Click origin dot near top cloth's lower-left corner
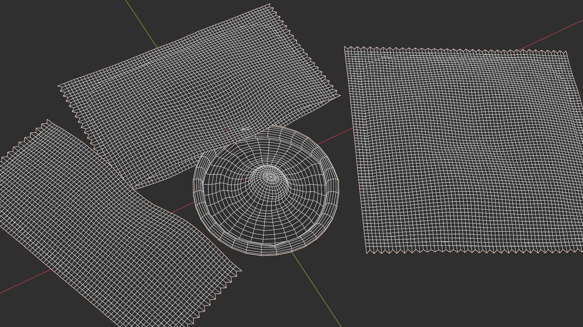Screen dimensions: 583x327 coord(155,180)
